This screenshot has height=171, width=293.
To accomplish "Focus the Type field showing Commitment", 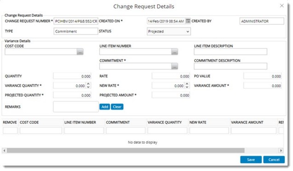I will pyautogui.click(x=76, y=31).
